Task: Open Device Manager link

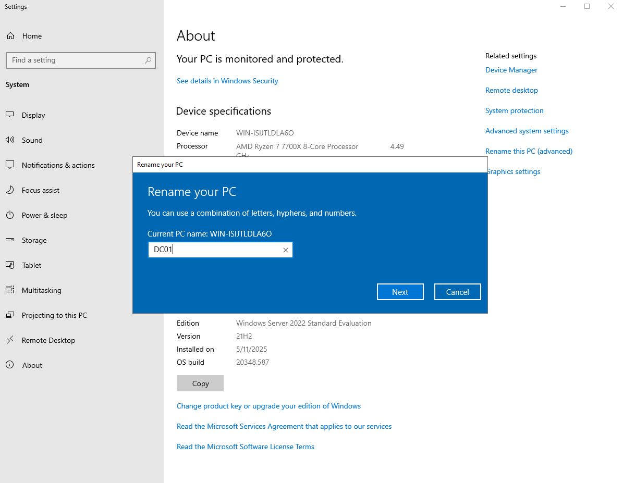Action: pyautogui.click(x=511, y=70)
